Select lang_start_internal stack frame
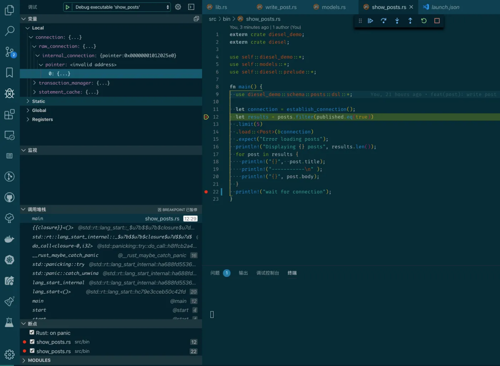 (111, 283)
